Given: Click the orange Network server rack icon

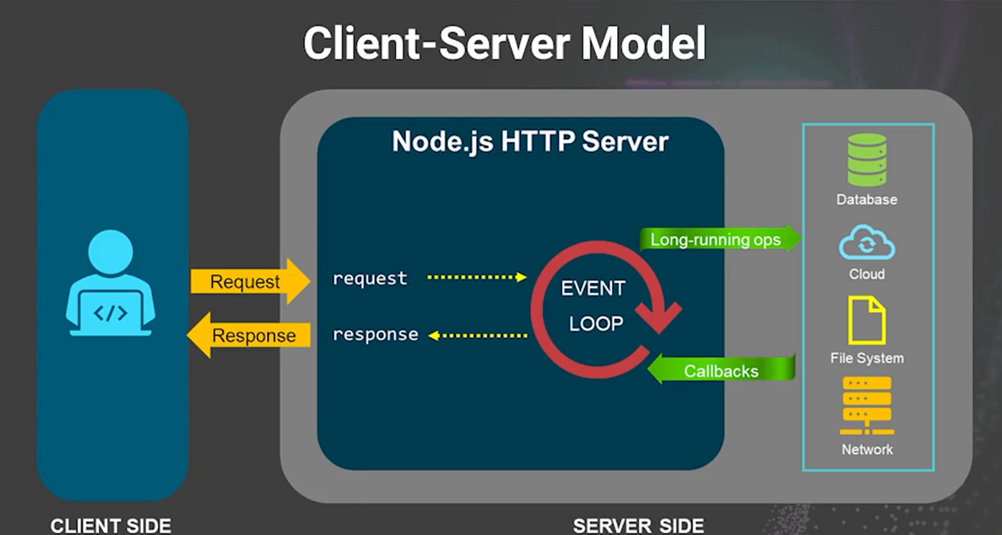Looking at the screenshot, I should (x=867, y=406).
